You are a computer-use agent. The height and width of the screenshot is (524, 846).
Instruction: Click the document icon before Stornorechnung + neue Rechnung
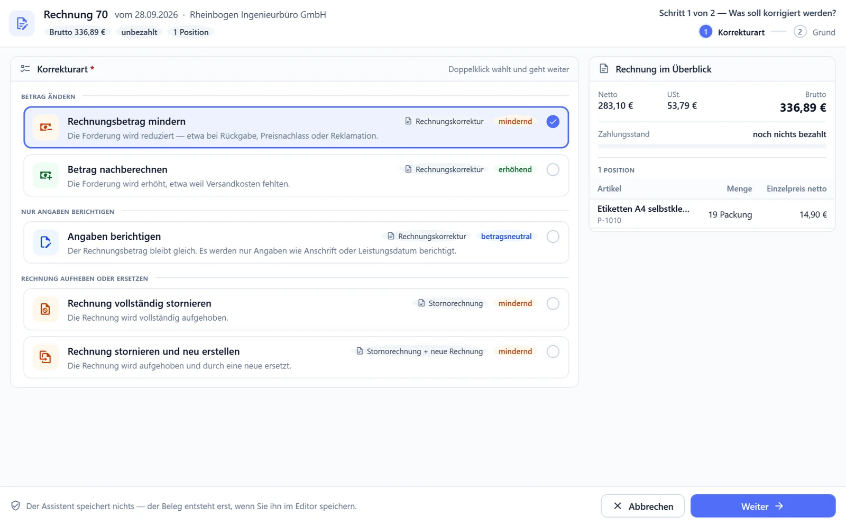(x=360, y=351)
